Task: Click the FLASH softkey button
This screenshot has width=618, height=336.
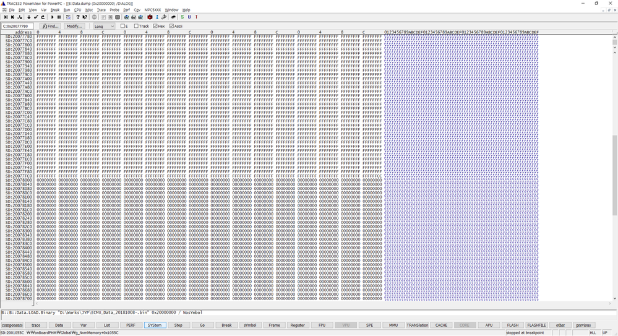Action: point(513,325)
